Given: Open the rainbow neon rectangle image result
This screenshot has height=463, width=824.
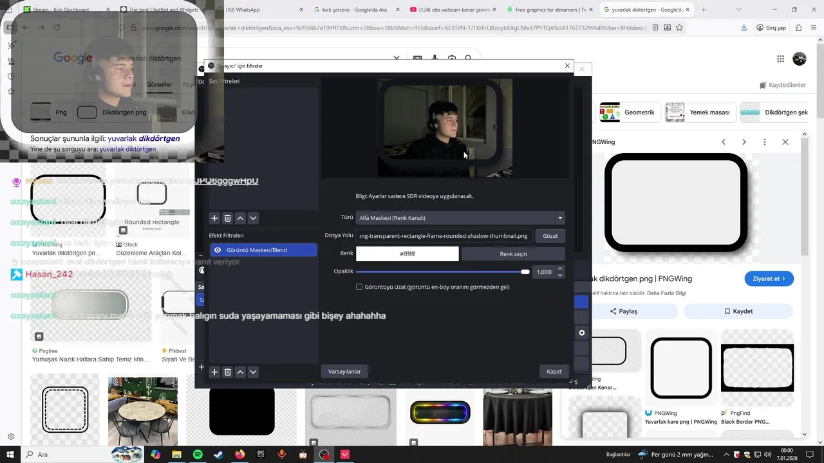Looking at the screenshot, I should (440, 412).
